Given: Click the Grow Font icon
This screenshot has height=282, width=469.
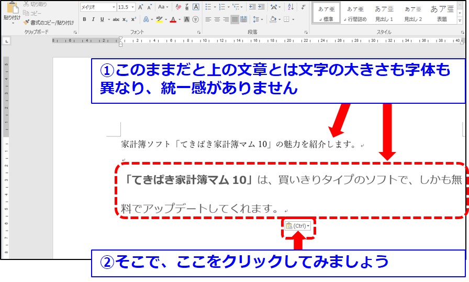Looking at the screenshot, I should click(x=140, y=7).
